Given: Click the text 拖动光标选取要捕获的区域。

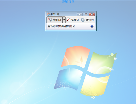Looking at the screenshot, I should tap(62, 26).
